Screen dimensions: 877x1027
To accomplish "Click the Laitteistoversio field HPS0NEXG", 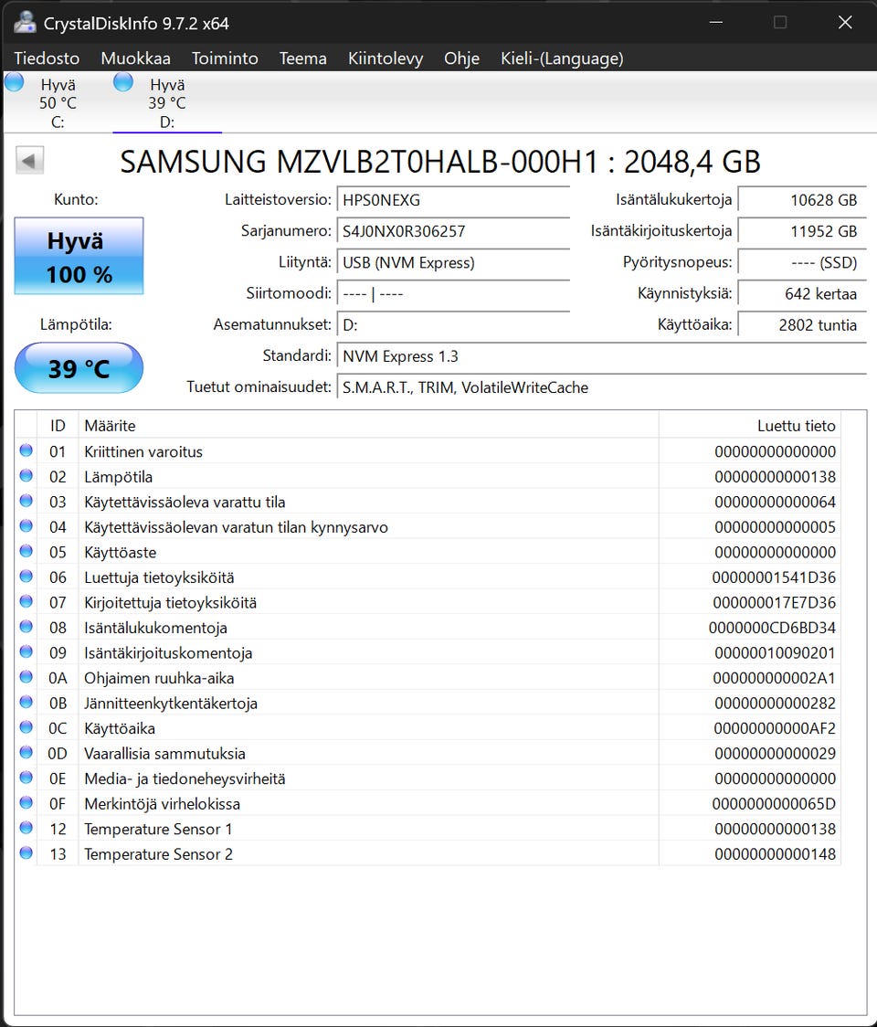I will (453, 200).
